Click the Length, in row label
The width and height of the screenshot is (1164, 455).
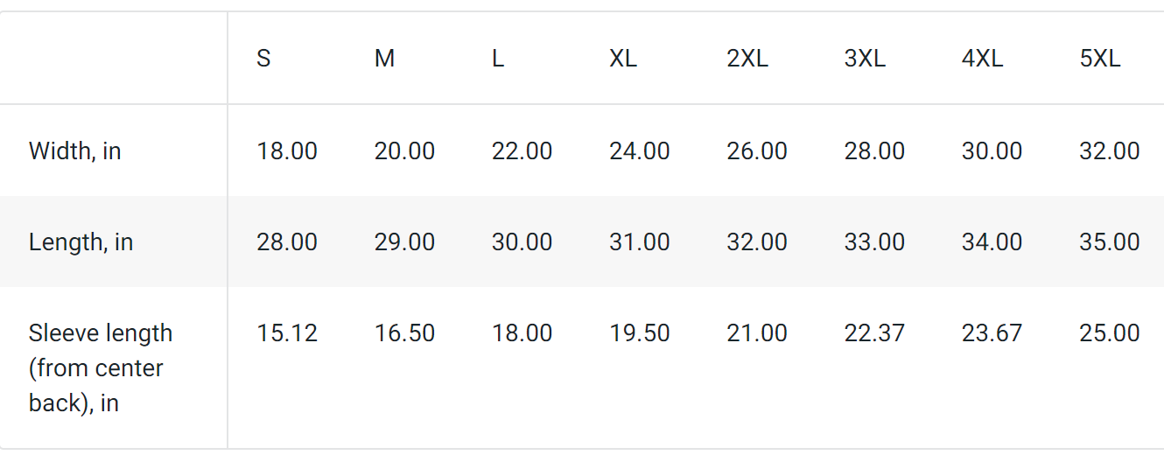point(81,241)
